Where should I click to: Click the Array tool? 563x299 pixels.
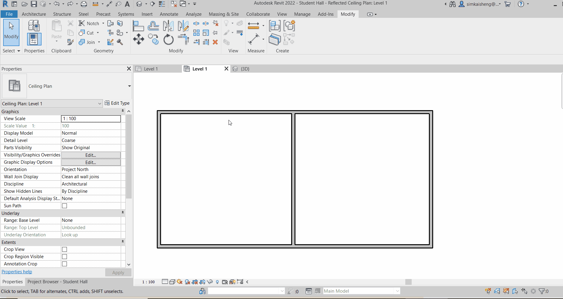(196, 33)
